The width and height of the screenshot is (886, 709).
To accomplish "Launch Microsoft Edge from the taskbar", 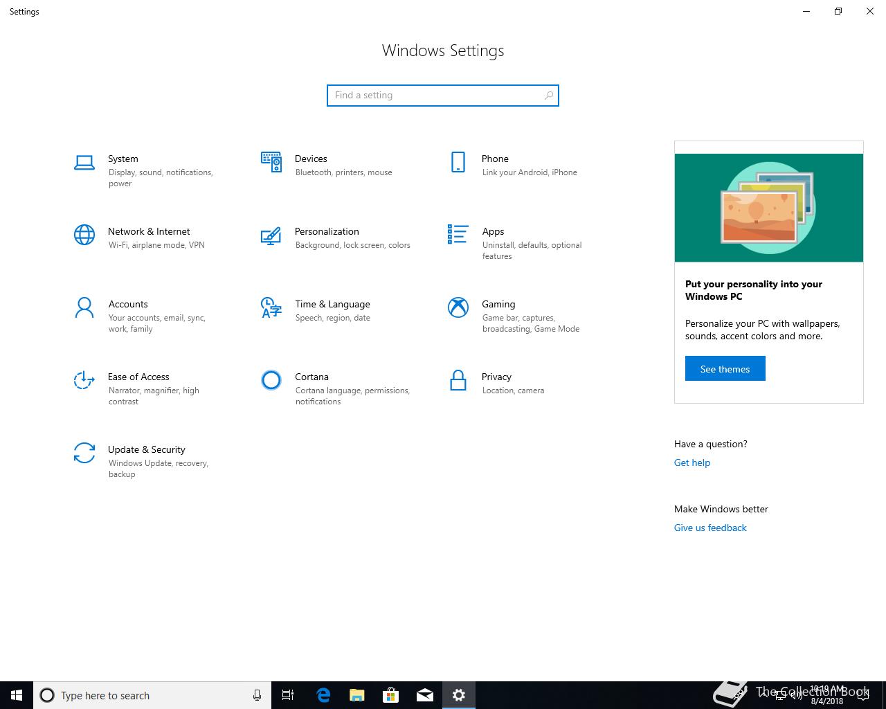I will pos(323,695).
